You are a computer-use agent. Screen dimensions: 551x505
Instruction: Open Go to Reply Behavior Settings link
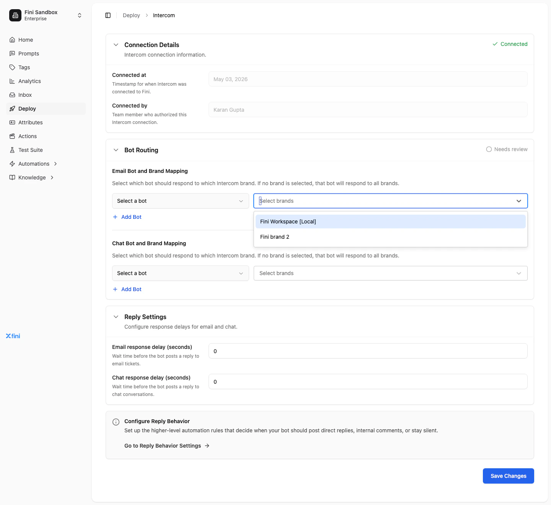pyautogui.click(x=167, y=446)
